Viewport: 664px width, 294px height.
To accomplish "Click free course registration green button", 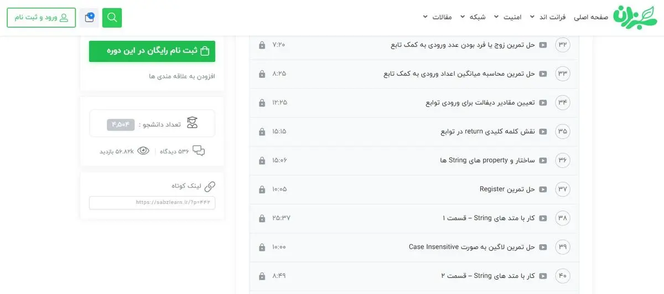I will (x=152, y=51).
